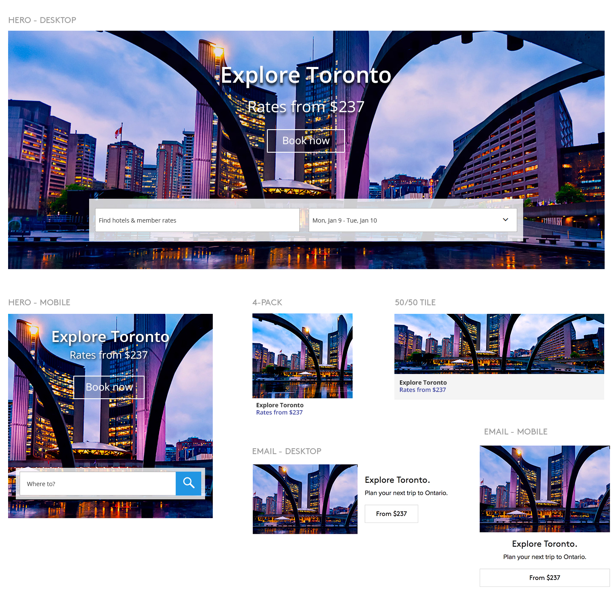Click the From $237 button in desktop email
Viewport: 614px width, 597px height.
click(x=391, y=514)
